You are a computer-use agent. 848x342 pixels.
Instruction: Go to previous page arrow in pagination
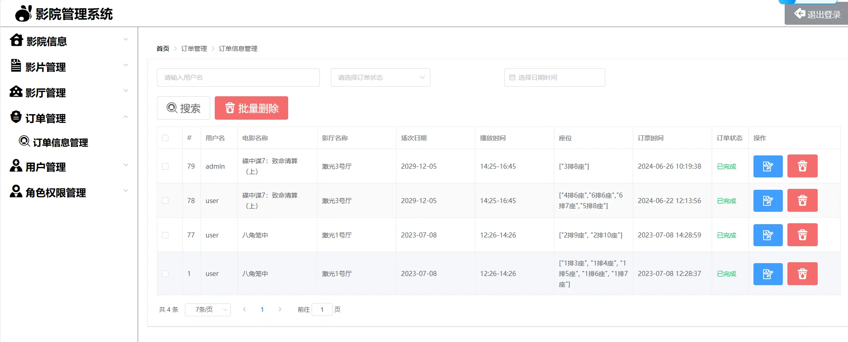[x=245, y=309]
